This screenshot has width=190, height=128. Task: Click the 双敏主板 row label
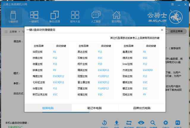83,58
